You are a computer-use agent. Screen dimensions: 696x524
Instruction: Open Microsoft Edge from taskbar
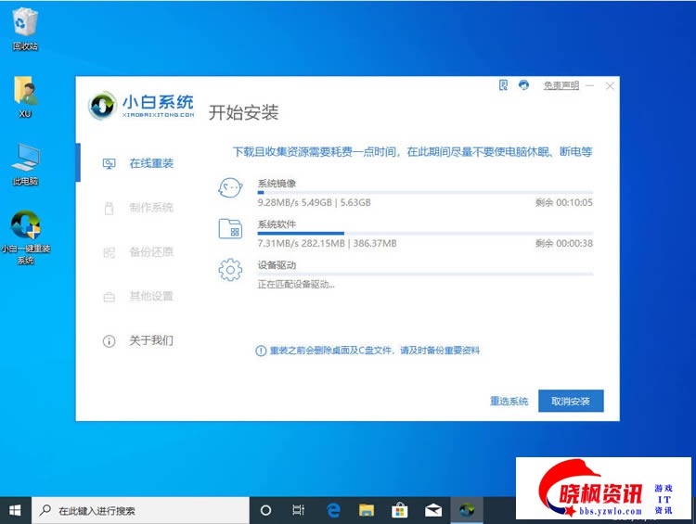point(333,510)
